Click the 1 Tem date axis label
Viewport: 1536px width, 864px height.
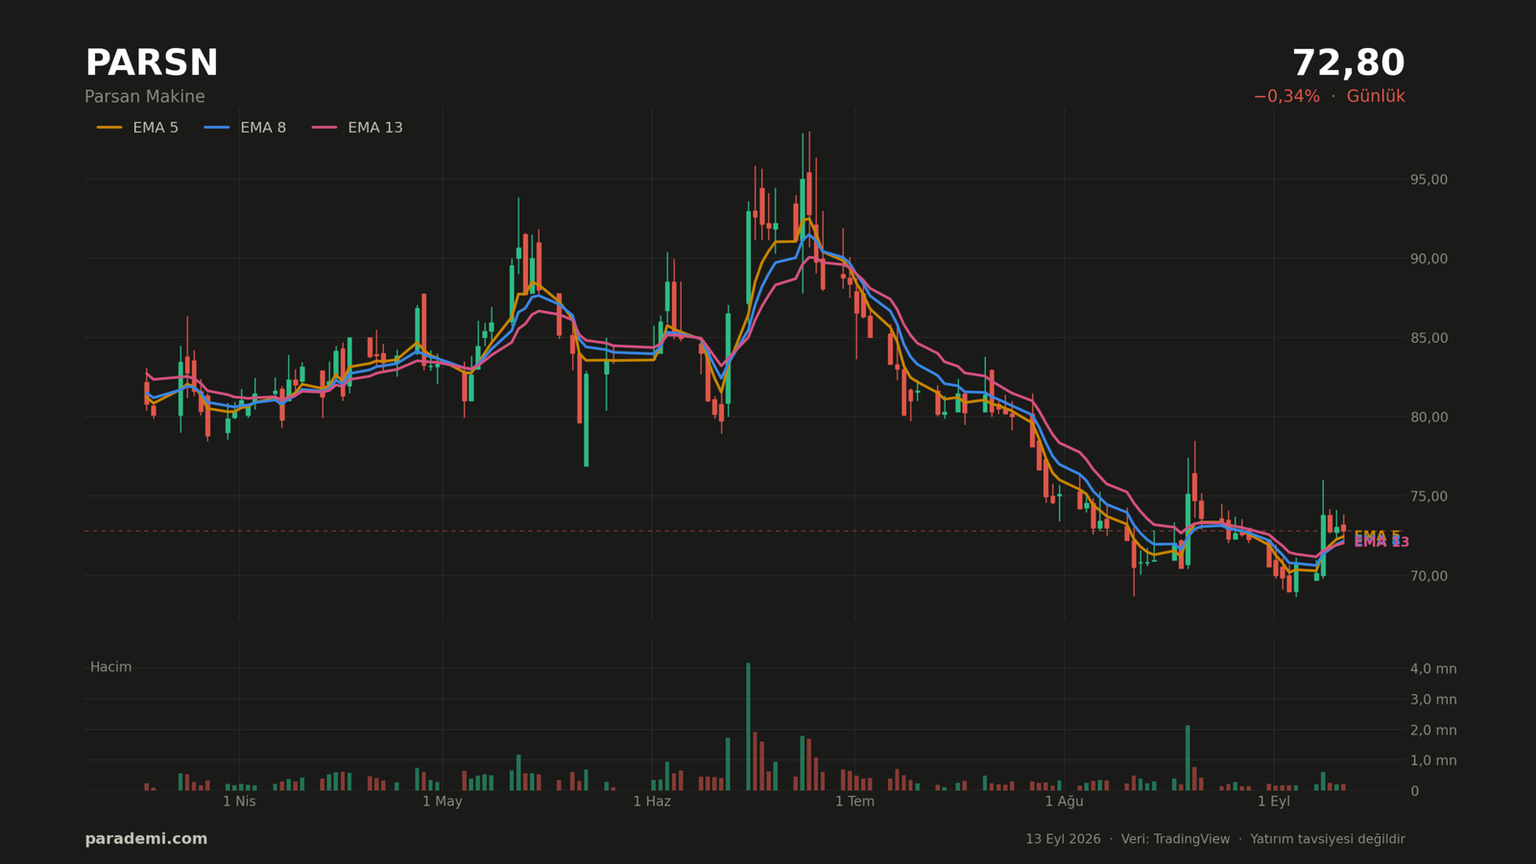click(x=854, y=802)
